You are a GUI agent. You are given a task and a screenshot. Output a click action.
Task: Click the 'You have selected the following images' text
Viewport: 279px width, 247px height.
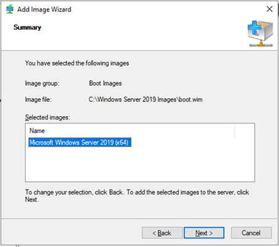(77, 63)
